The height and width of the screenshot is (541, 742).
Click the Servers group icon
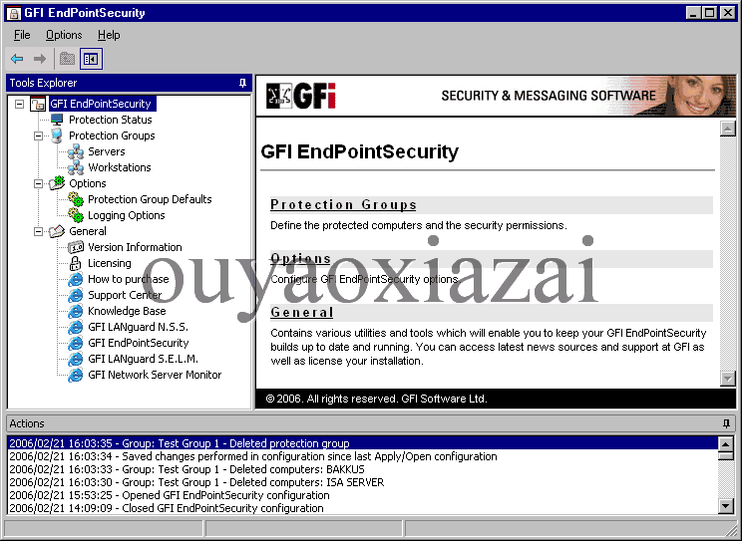coord(76,151)
